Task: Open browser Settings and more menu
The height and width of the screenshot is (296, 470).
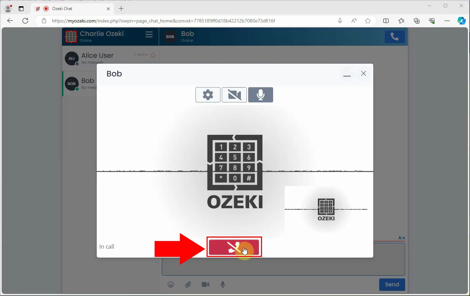Action: pyautogui.click(x=447, y=21)
